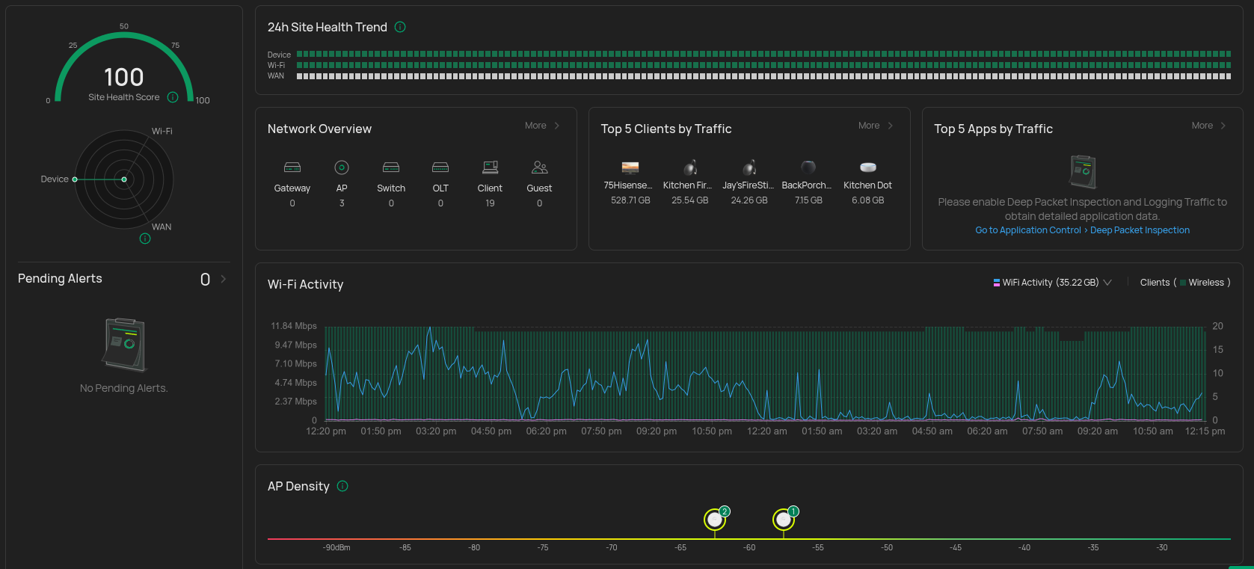This screenshot has height=569, width=1254.
Task: Select the Kitchen Dot client icon
Action: (x=867, y=167)
